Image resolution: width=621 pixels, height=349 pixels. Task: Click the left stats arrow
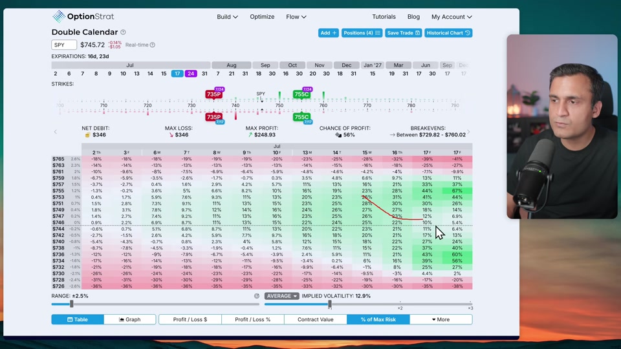(56, 132)
